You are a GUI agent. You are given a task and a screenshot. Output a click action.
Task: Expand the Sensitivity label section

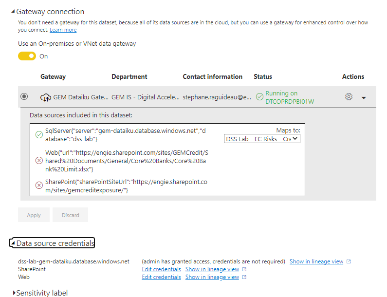[14, 293]
